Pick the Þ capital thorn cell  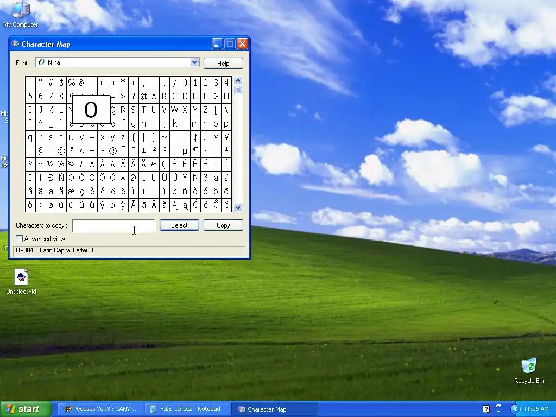[195, 178]
